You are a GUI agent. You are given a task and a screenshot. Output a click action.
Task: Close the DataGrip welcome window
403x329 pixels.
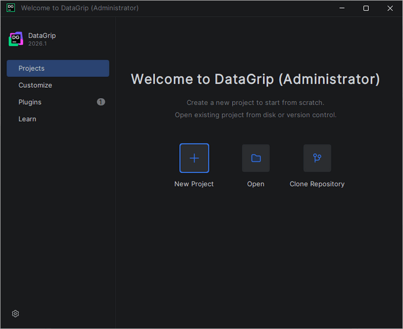click(390, 8)
